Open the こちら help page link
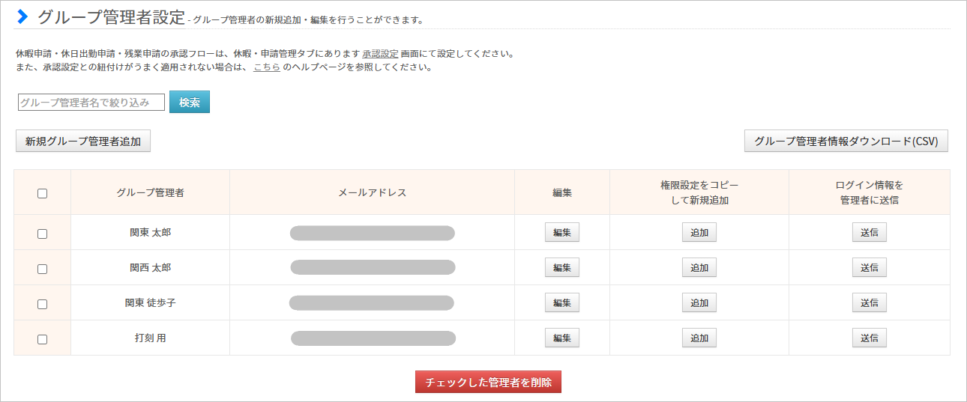This screenshot has height=402, width=967. [x=267, y=67]
